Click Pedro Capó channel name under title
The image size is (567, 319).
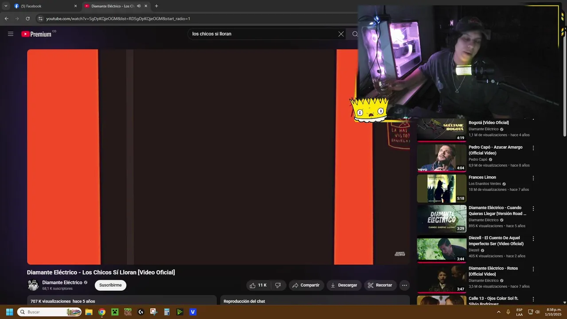click(478, 159)
